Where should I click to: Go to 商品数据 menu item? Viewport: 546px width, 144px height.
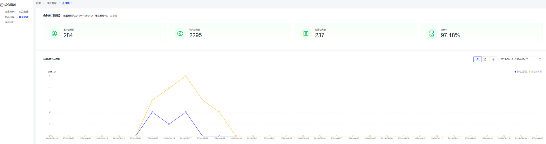(24, 12)
